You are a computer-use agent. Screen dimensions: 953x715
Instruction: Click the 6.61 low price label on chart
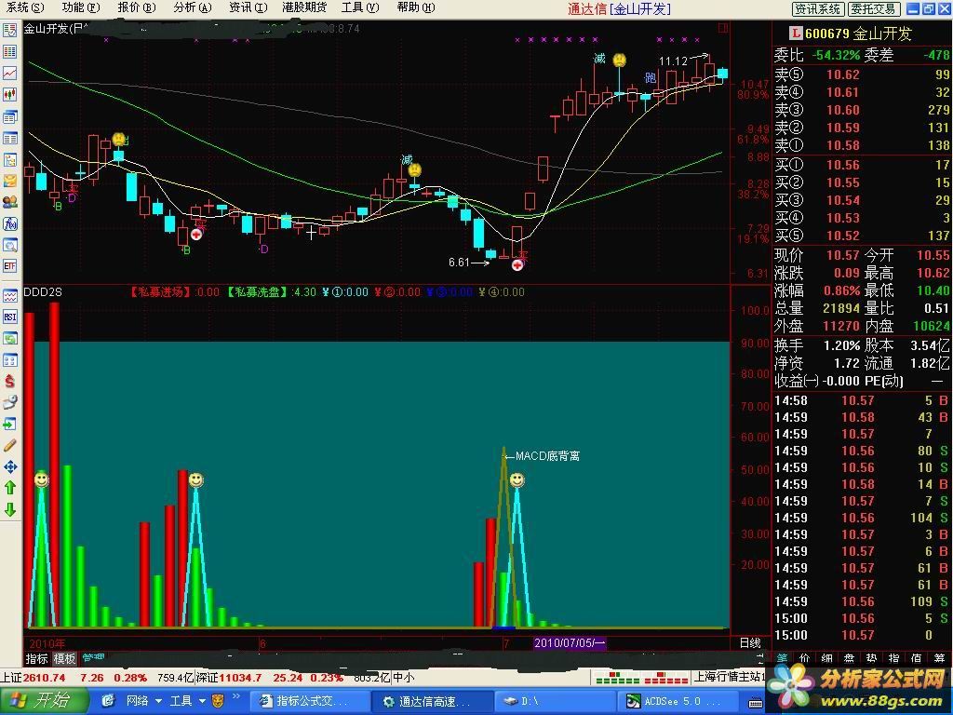[x=460, y=263]
